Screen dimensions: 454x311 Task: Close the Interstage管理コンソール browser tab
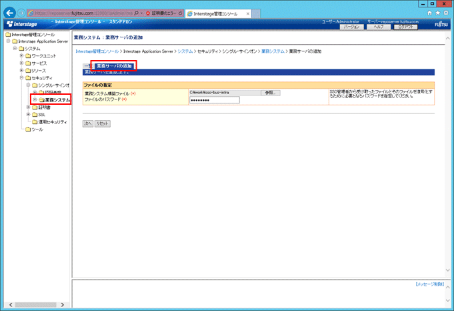[248, 13]
